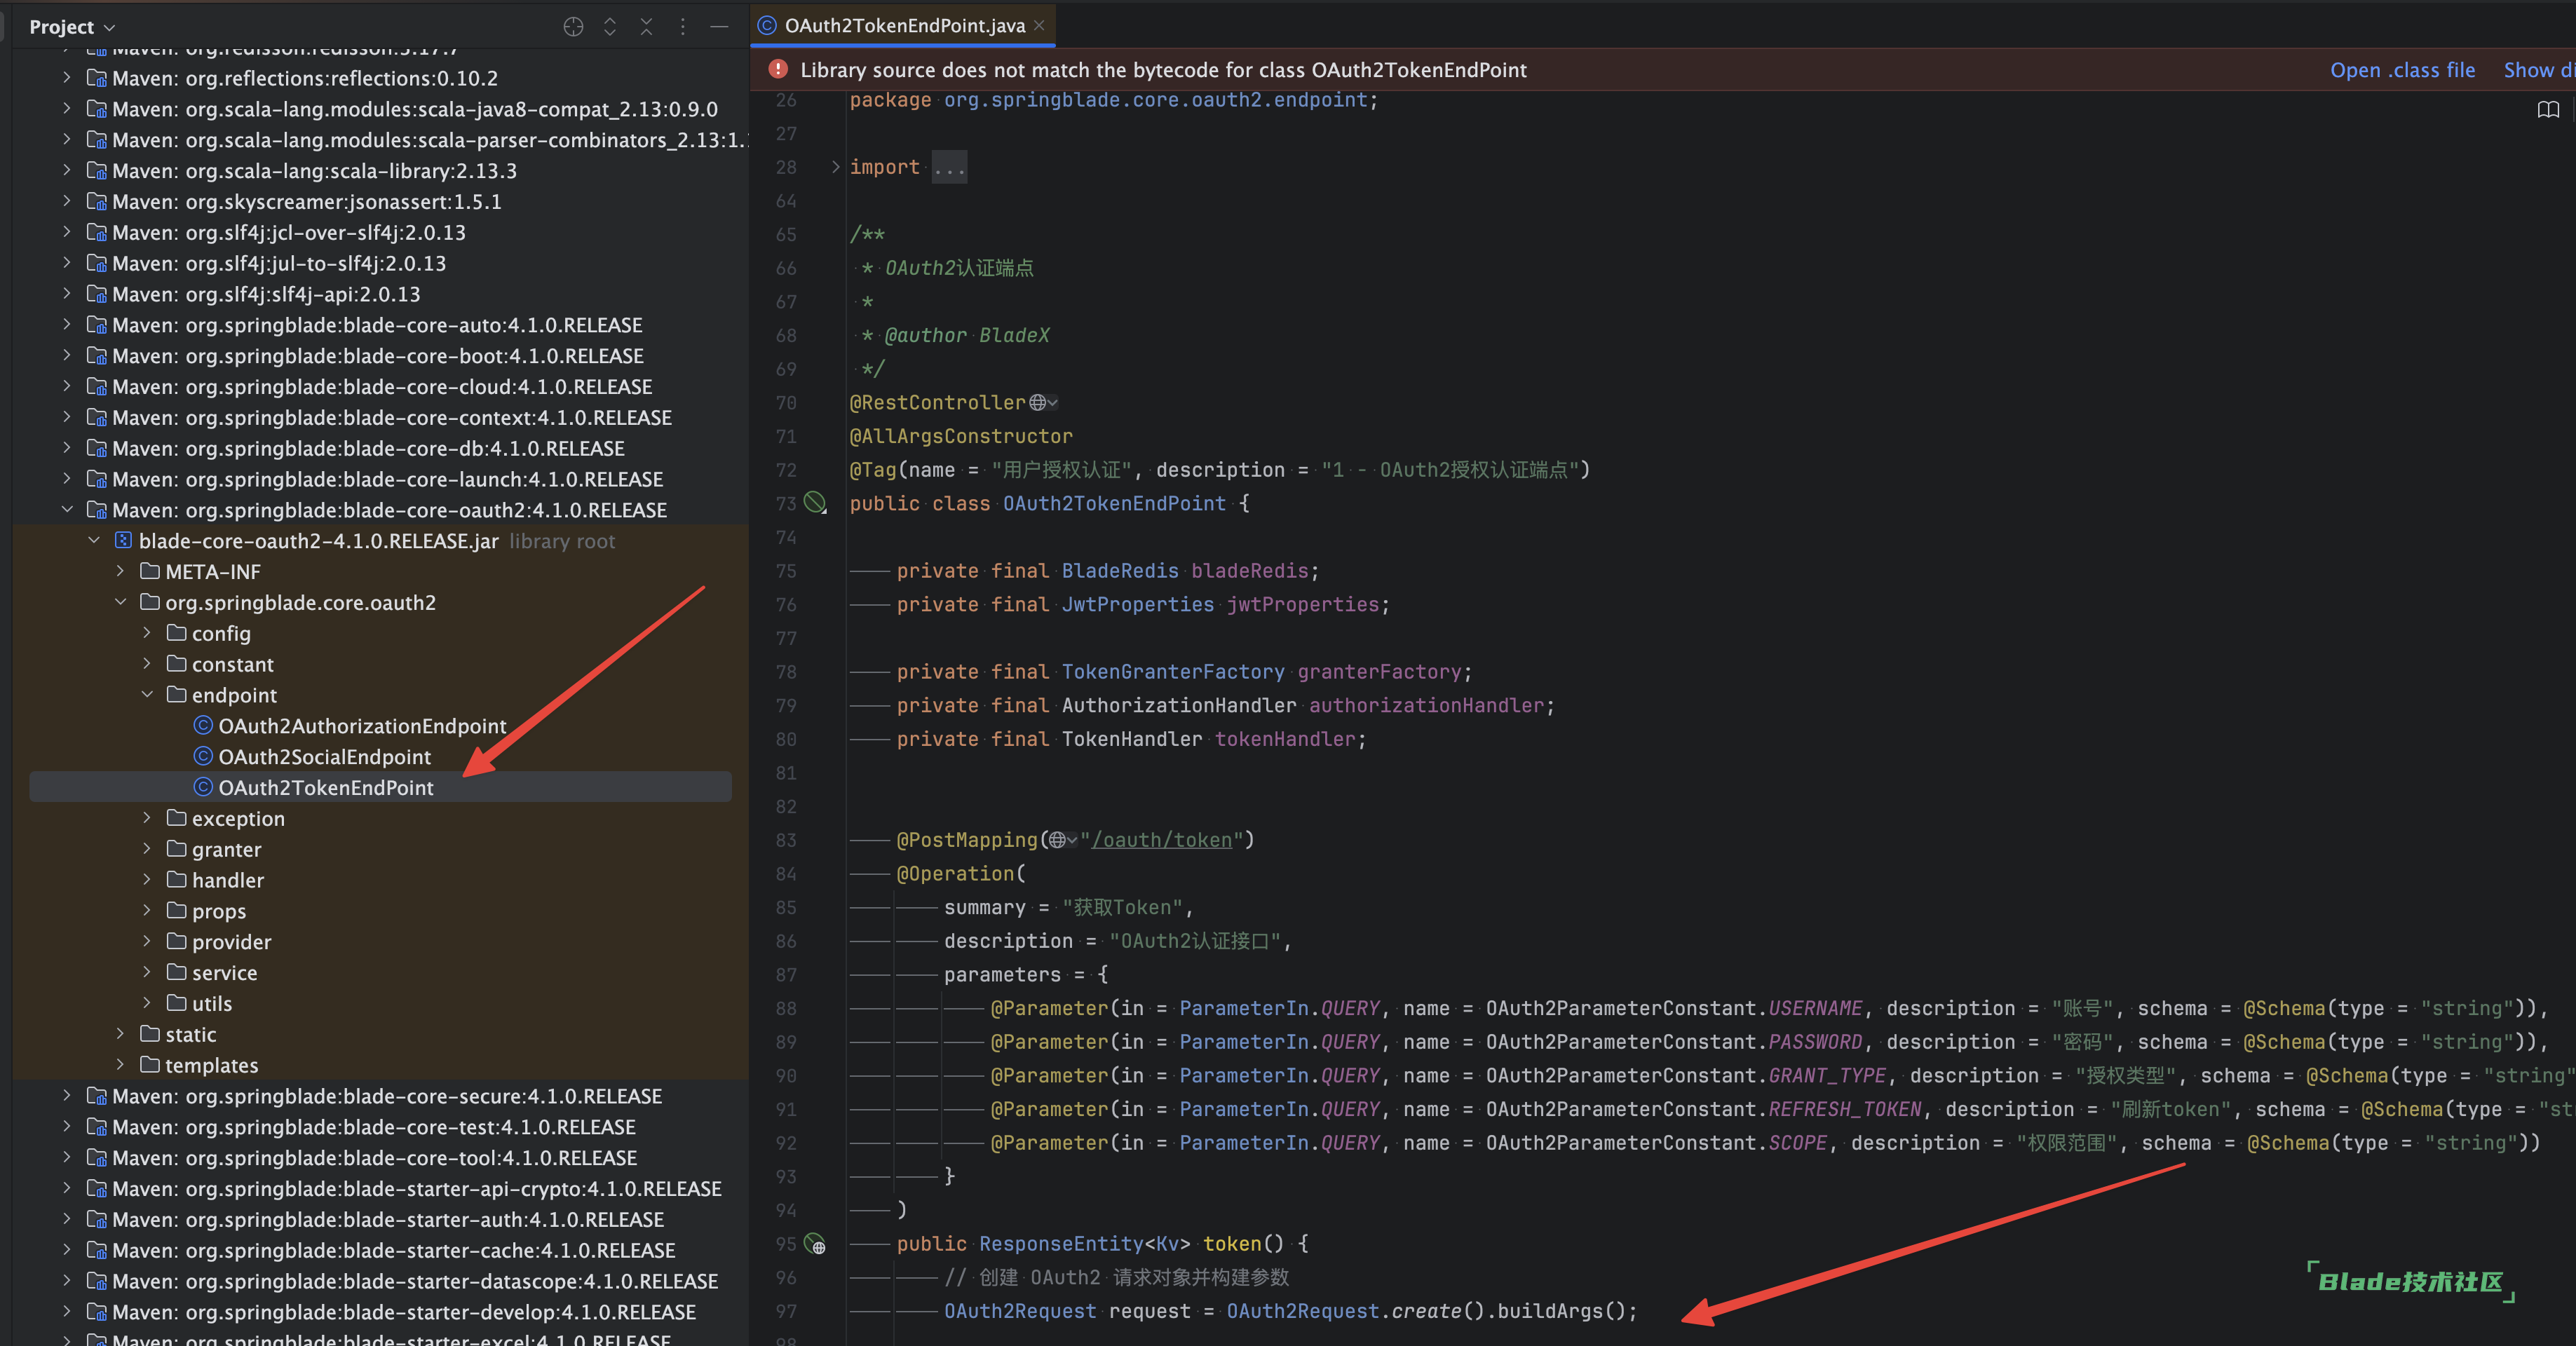The width and height of the screenshot is (2576, 1346).
Task: Open Project panel options menu
Action: [x=683, y=27]
